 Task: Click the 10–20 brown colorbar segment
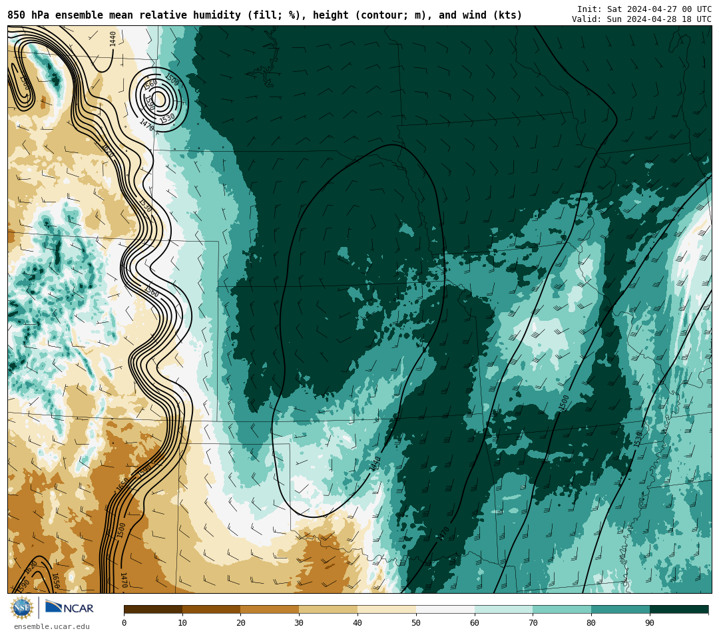pyautogui.click(x=212, y=609)
